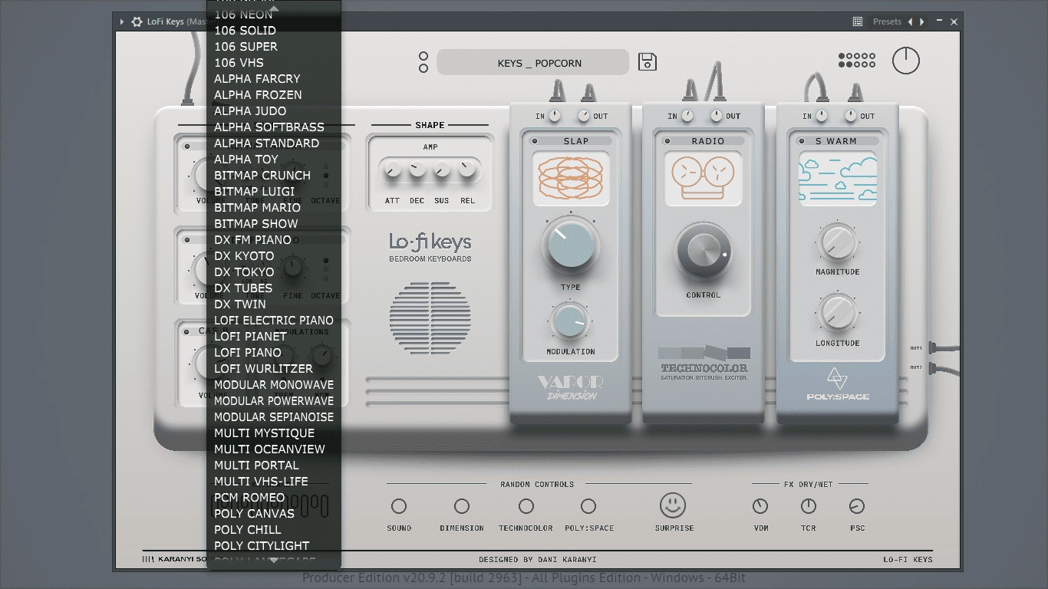Click the random SOUND button
Viewport: 1048px width, 589px height.
(399, 506)
